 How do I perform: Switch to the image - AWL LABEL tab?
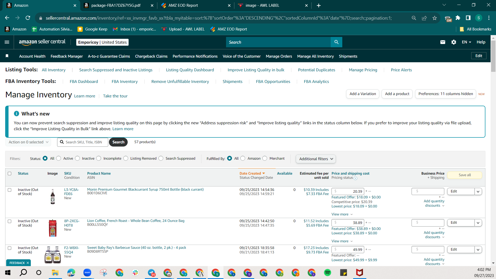point(273,5)
